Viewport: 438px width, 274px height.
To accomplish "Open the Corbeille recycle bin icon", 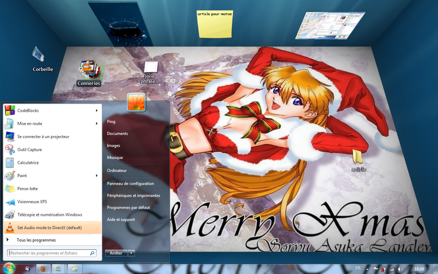I will pyautogui.click(x=43, y=59).
